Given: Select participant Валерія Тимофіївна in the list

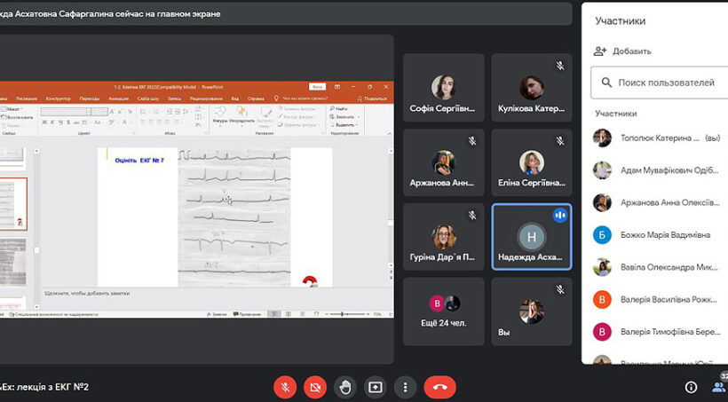Looking at the screenshot, I should point(658,332).
